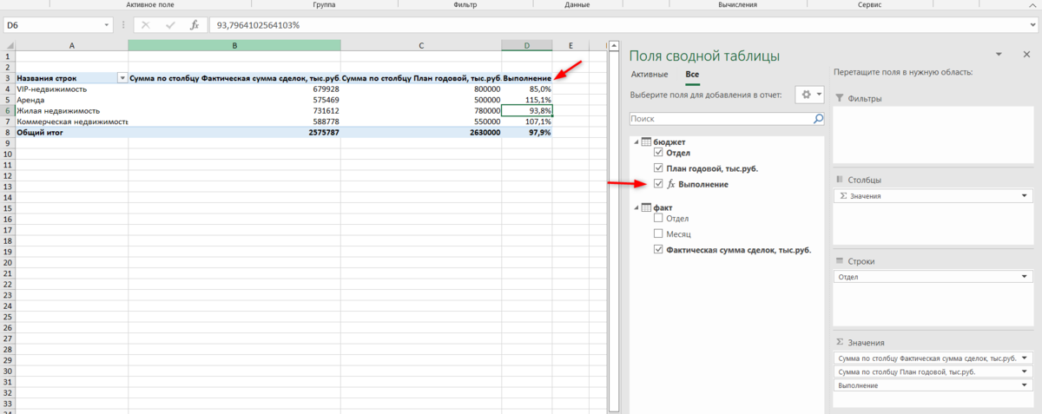Collapse the бюджет table tree
The image size is (1042, 414).
[635, 141]
